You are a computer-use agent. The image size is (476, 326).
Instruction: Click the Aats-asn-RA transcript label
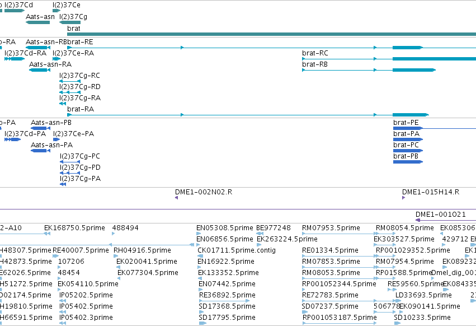pyautogui.click(x=50, y=64)
